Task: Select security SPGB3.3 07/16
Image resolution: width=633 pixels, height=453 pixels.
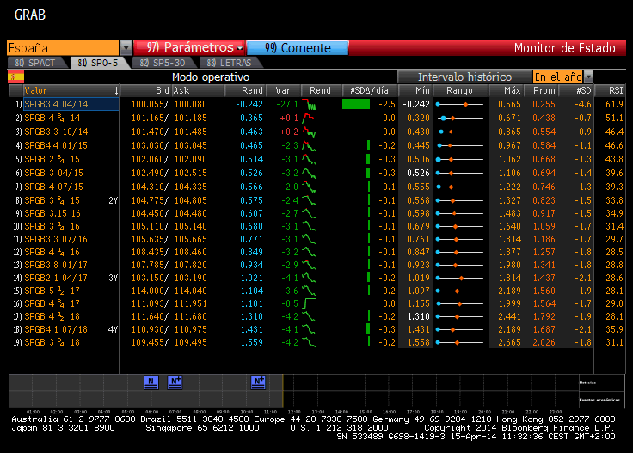Action: pos(56,239)
